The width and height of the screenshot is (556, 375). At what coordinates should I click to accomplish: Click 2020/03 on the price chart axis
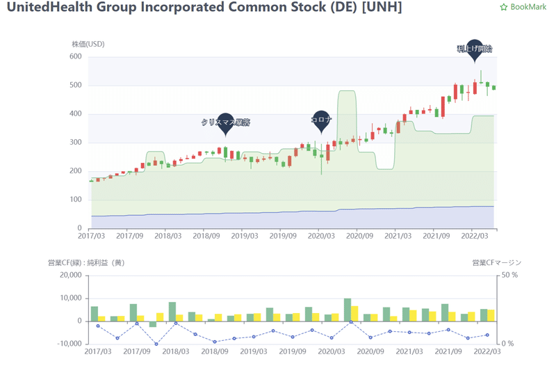coord(321,236)
